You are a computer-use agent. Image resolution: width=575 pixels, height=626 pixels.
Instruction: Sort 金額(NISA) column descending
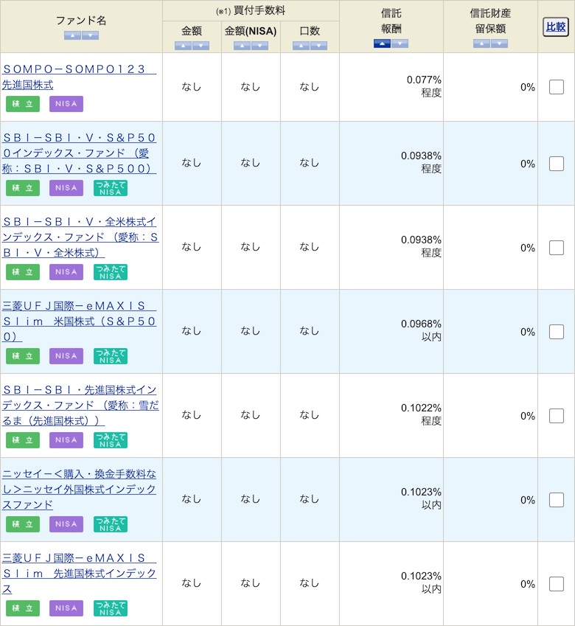pyautogui.click(x=259, y=46)
